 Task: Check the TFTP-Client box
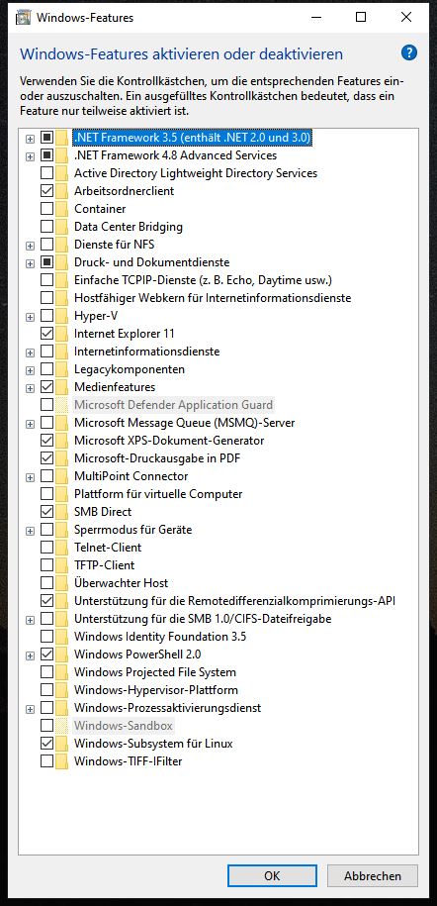click(46, 565)
